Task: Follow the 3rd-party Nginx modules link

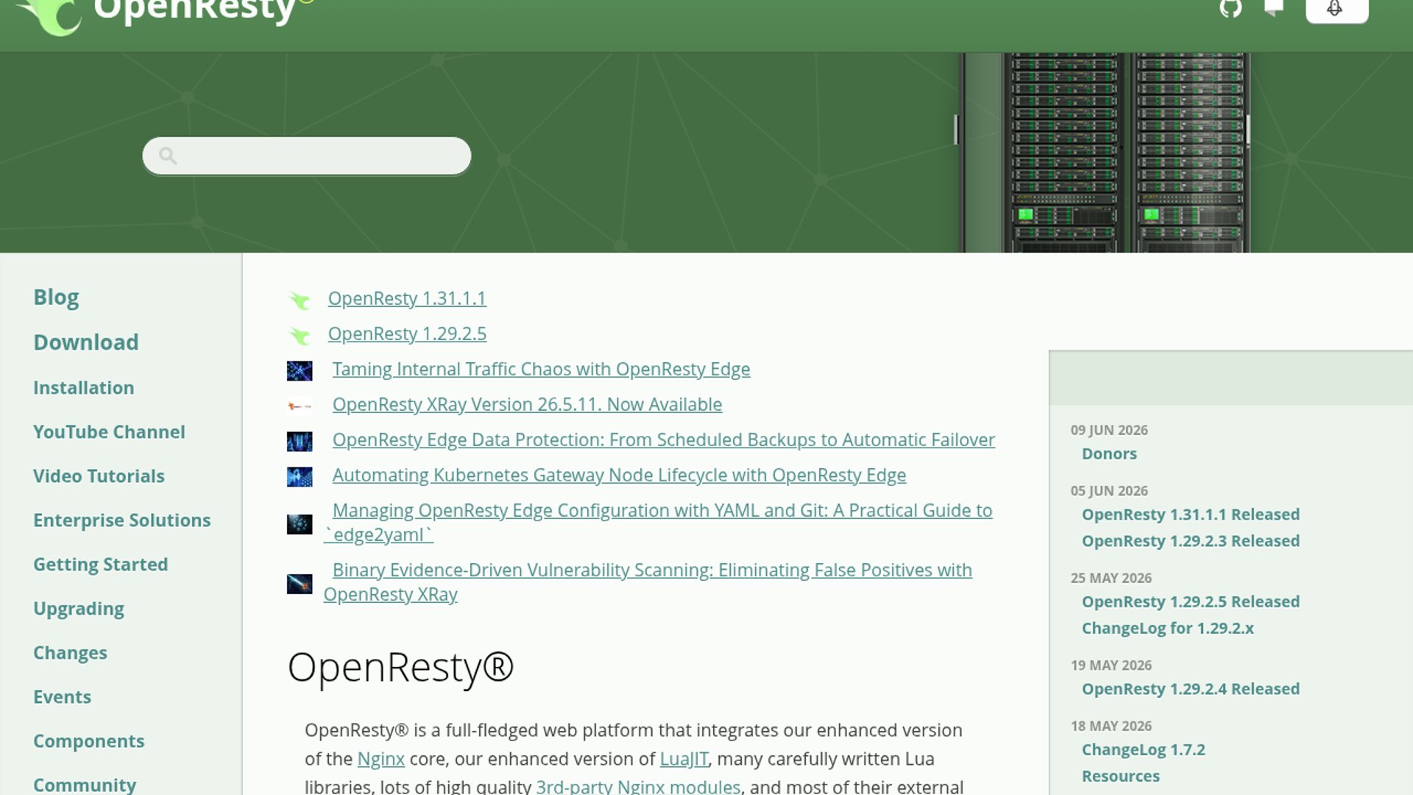Action: 638,786
